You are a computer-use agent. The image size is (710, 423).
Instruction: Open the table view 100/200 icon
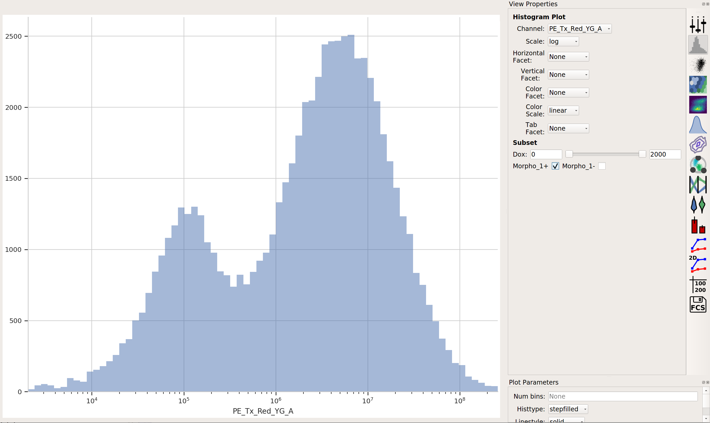click(x=698, y=285)
